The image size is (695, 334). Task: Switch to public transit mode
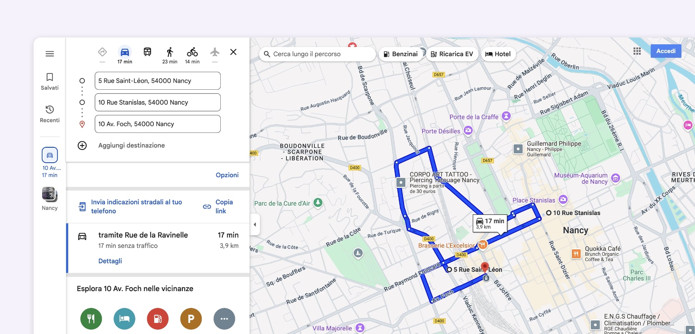(147, 53)
